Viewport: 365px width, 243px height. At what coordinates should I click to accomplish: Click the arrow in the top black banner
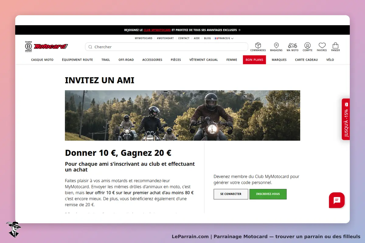[x=239, y=30]
